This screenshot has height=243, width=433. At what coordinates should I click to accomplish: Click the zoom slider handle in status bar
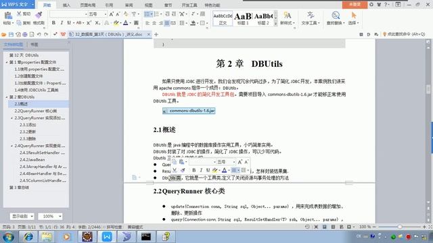pos(400,227)
